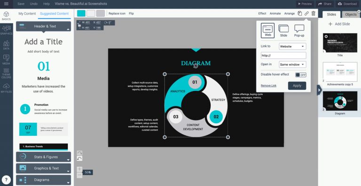Apply the link settings

coord(297,86)
